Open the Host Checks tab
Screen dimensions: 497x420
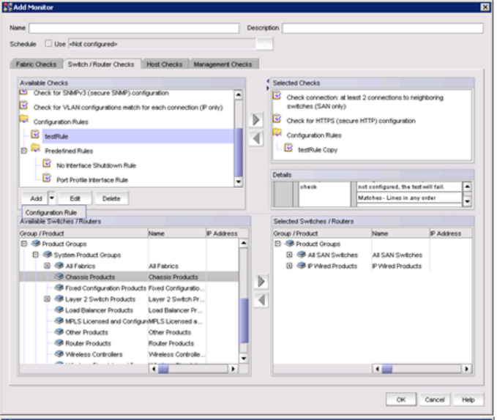pos(165,64)
